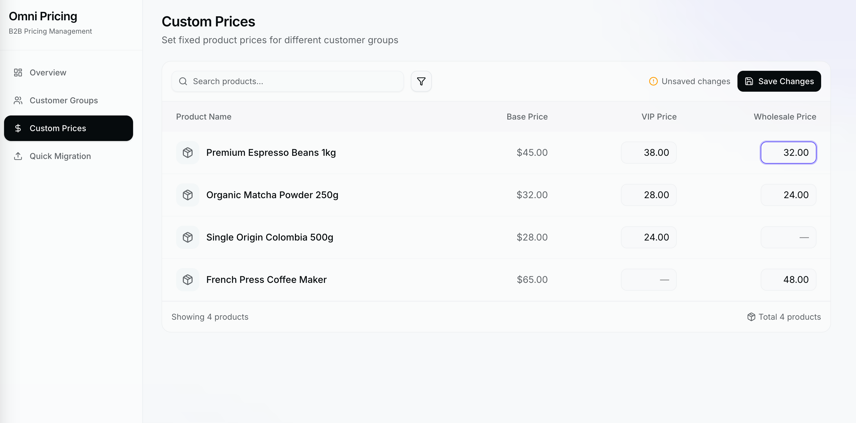Viewport: 856px width, 423px height.
Task: Click the $65.00 base price
Action: [532, 280]
